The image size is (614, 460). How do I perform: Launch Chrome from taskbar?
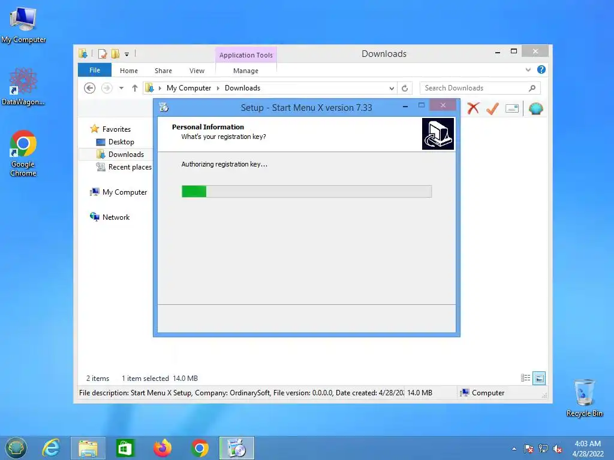200,448
